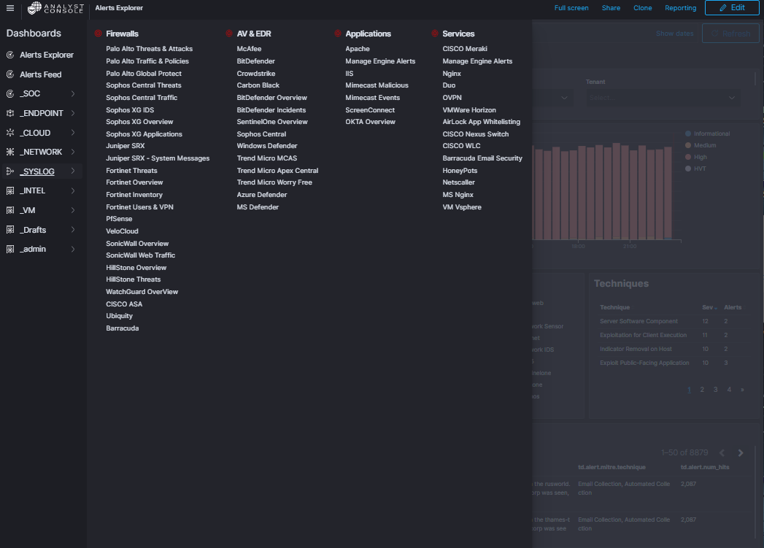Open Trend Micro Apex Central dashboard
This screenshot has width=764, height=548.
[277, 171]
